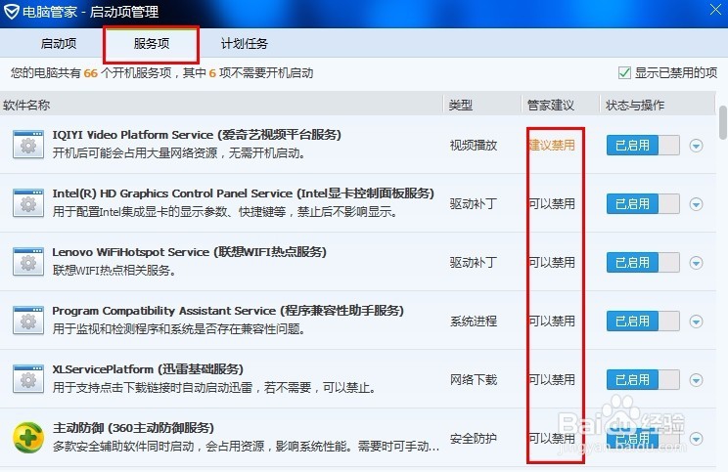Screen dimensions: 728x472
Task: Select Lenovo WiFiHotspot Service (联想WIFI热点服务) title
Action: [x=190, y=252]
